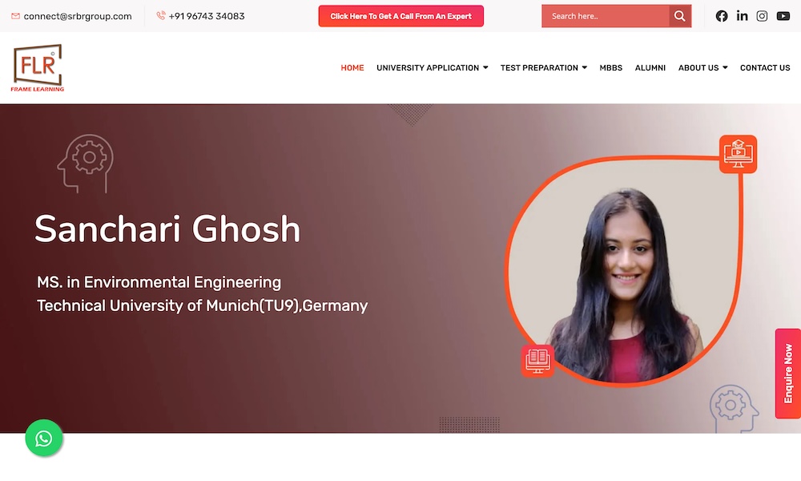Image resolution: width=801 pixels, height=481 pixels.
Task: Click the search magnifier icon
Action: tap(680, 16)
